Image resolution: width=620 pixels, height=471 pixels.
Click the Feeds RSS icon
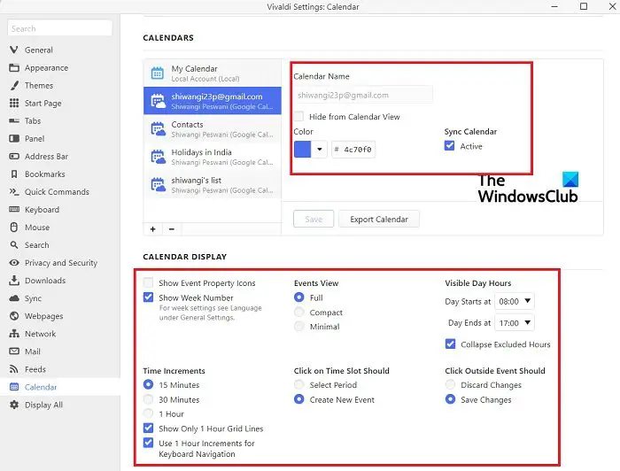[14, 369]
